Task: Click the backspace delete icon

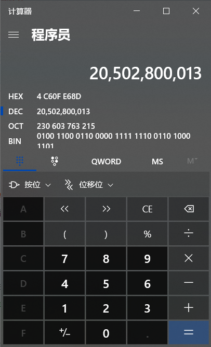Action: click(189, 209)
